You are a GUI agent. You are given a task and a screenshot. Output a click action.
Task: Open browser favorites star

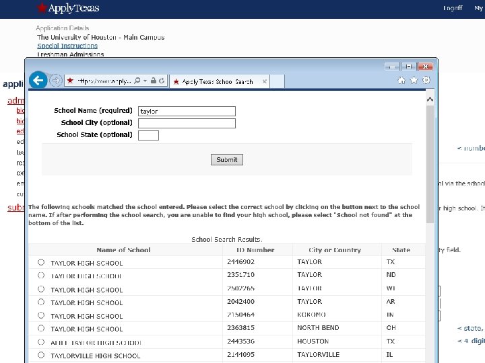point(414,80)
